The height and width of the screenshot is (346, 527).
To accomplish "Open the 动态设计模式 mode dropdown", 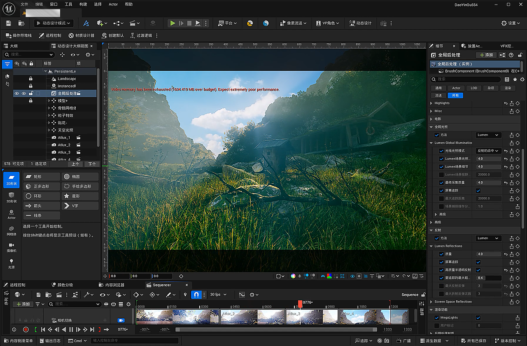I will tap(54, 23).
